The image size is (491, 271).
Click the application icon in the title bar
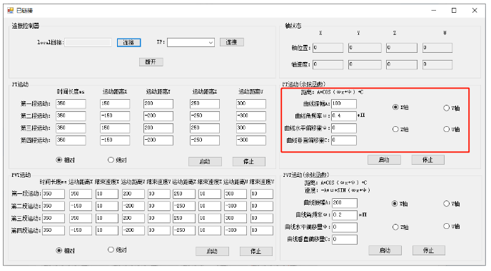pos(11,10)
